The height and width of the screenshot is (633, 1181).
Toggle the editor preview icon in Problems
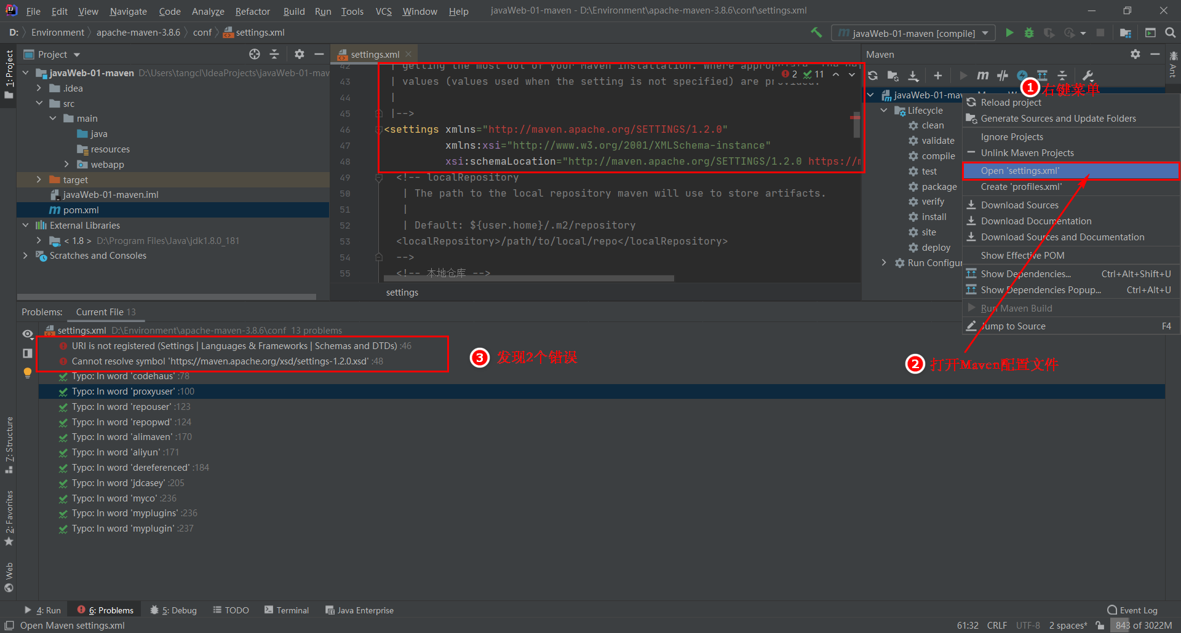click(28, 353)
